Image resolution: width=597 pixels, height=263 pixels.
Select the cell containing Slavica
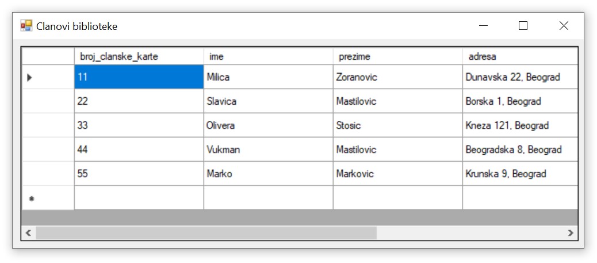coord(268,101)
